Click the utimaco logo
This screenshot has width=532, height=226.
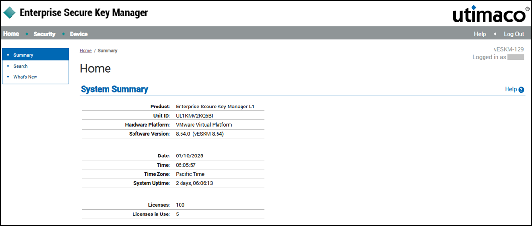490,14
